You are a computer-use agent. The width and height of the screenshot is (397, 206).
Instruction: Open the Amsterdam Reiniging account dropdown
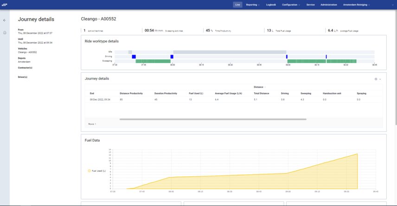point(356,5)
